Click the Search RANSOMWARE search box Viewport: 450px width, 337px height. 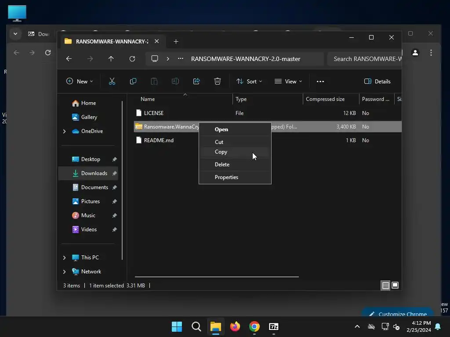click(x=364, y=59)
